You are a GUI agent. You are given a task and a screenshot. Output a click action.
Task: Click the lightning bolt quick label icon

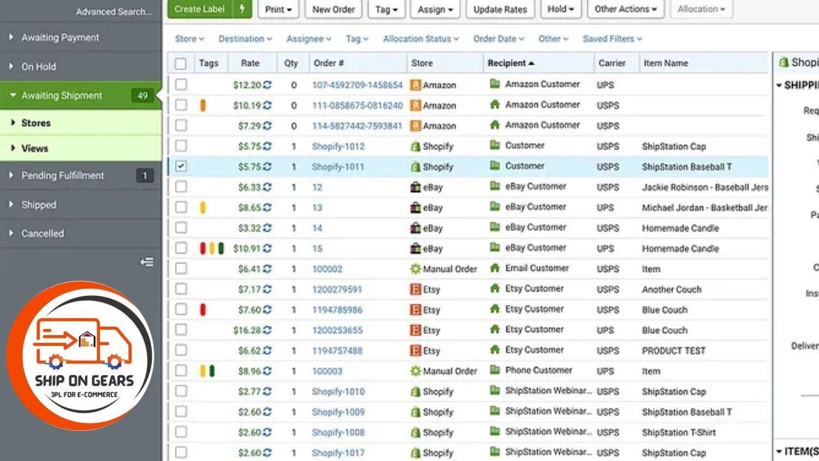coord(242,9)
